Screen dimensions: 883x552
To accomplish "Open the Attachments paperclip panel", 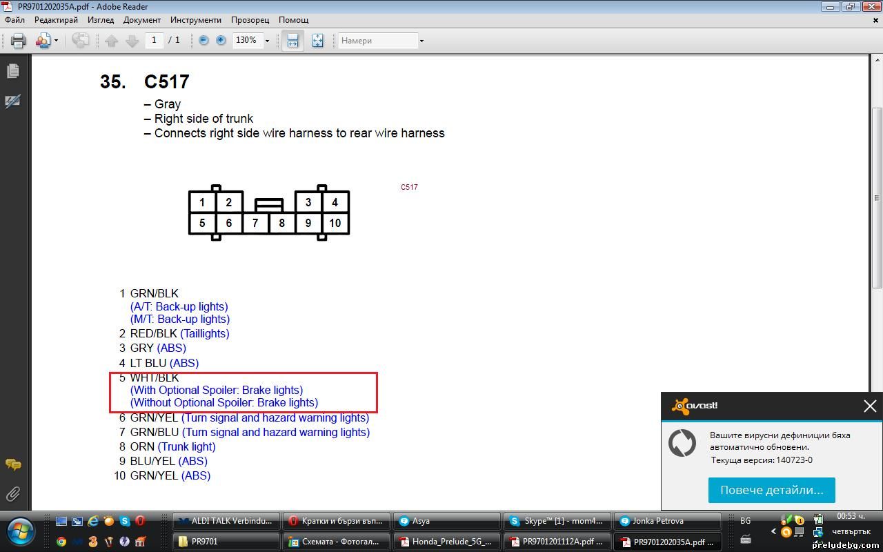I will (x=13, y=494).
